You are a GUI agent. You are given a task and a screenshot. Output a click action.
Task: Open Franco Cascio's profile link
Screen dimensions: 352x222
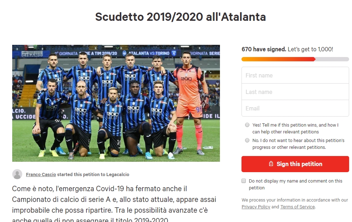(41, 174)
